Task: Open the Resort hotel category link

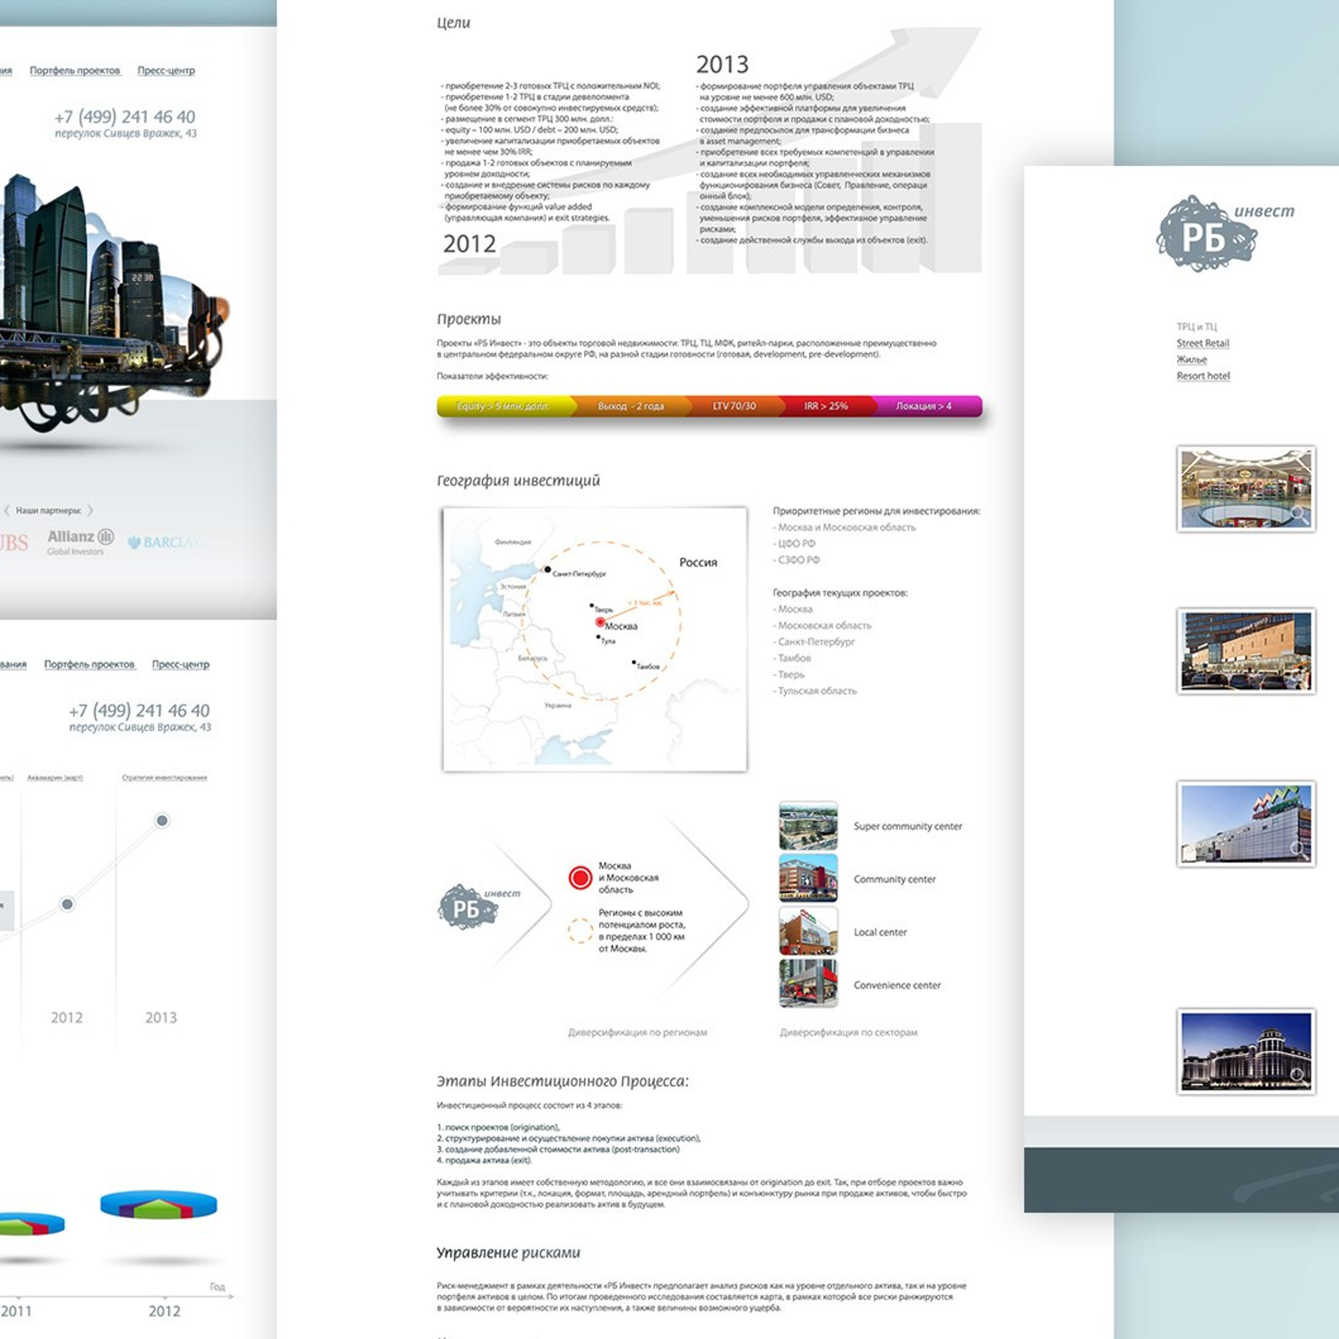Action: 1203,376
